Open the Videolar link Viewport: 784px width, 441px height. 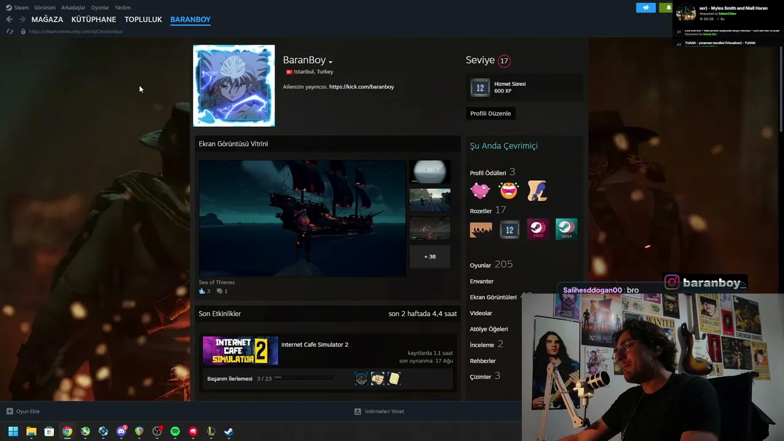(481, 313)
